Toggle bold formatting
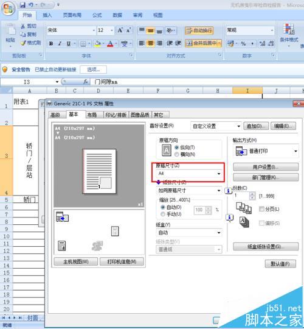This screenshot has height=329, width=304. [51, 43]
